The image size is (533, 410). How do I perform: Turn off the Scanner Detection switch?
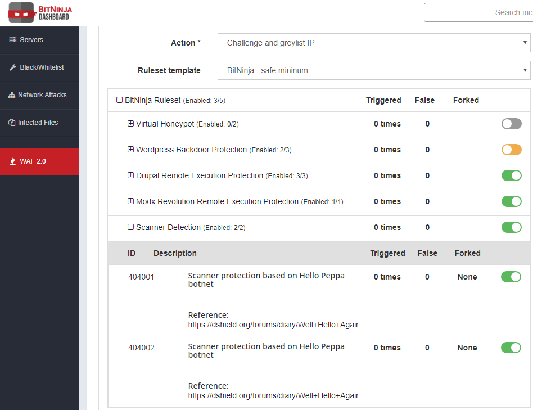(x=511, y=227)
